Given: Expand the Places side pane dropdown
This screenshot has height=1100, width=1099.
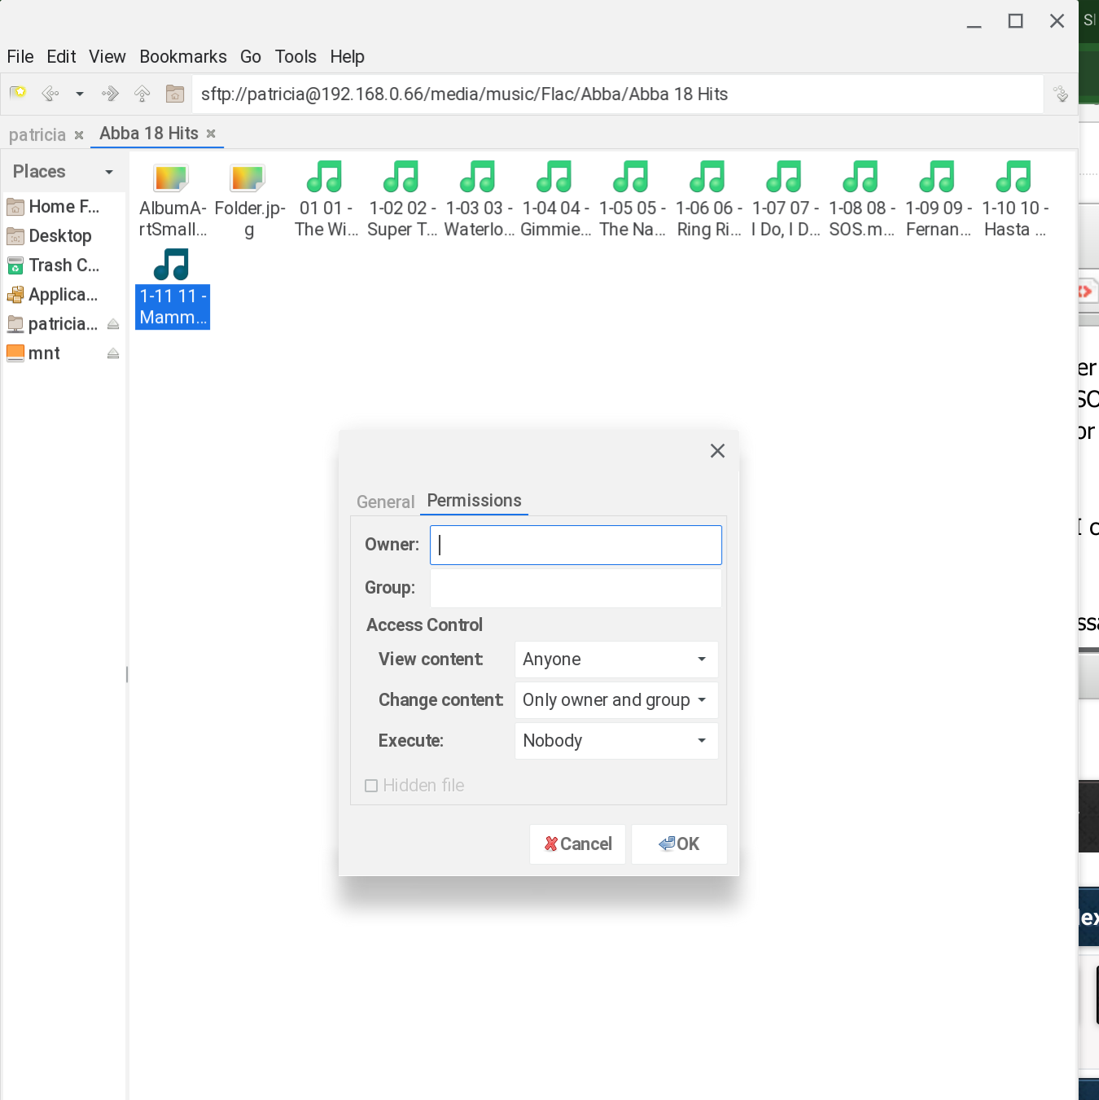Looking at the screenshot, I should click(109, 172).
